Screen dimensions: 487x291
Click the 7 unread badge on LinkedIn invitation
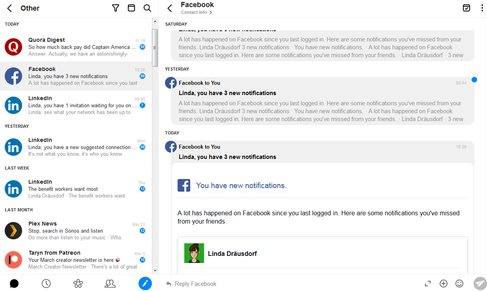click(x=142, y=105)
